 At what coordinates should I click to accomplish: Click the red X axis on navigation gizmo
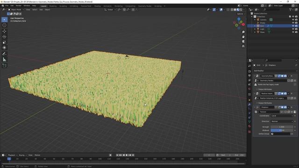243,24
